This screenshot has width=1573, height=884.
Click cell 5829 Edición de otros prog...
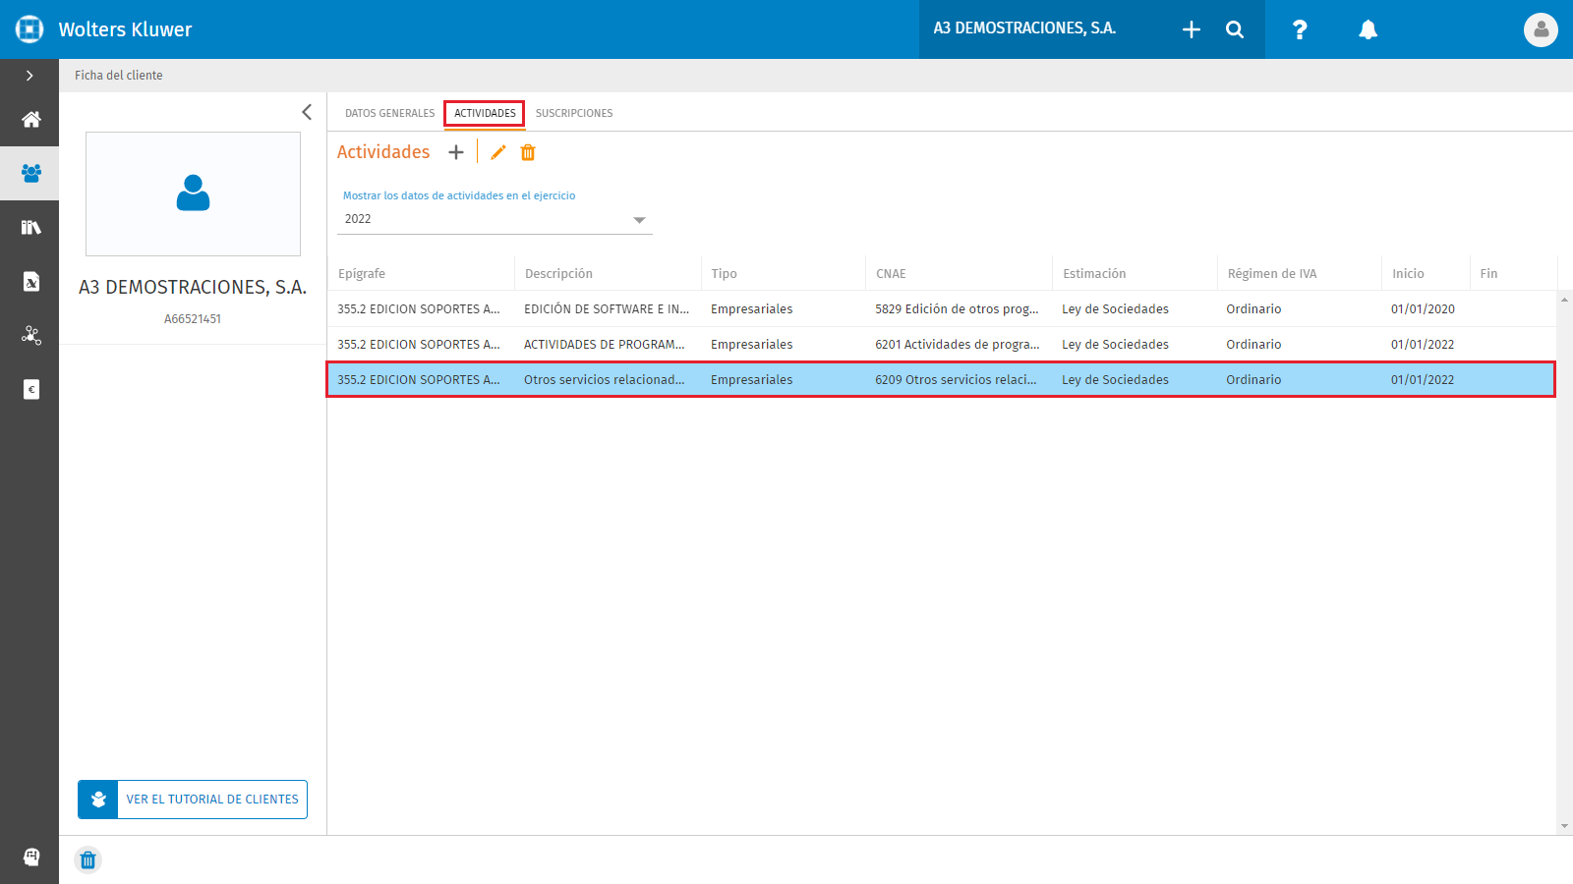957,308
